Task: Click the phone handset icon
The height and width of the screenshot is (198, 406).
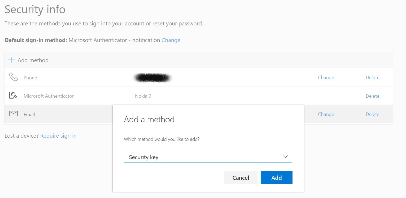Action: click(x=13, y=77)
